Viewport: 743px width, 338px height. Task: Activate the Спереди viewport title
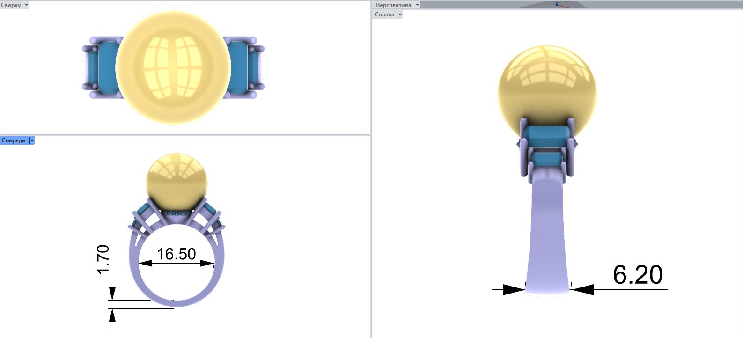(14, 140)
